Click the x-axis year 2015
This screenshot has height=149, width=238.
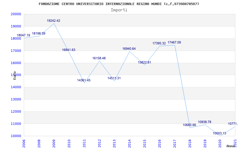tap(145, 143)
